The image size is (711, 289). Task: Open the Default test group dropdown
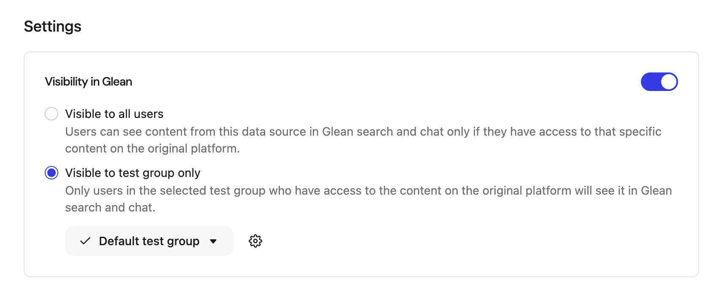[149, 241]
